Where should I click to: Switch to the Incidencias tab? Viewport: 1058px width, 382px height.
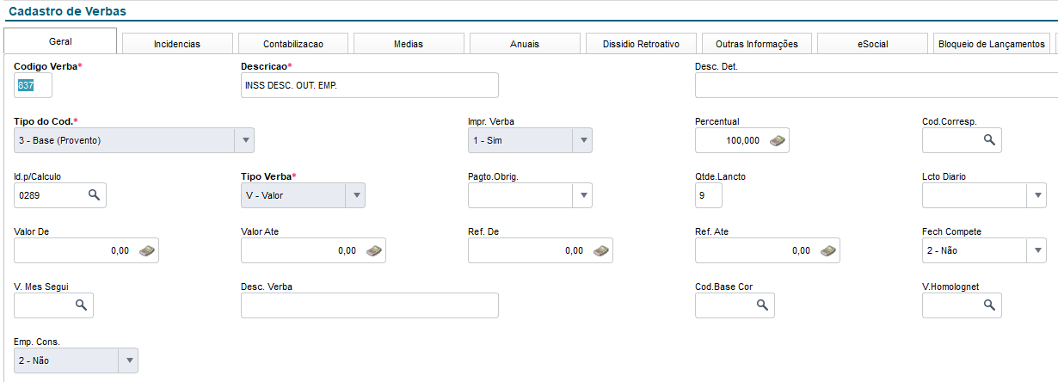tap(177, 44)
